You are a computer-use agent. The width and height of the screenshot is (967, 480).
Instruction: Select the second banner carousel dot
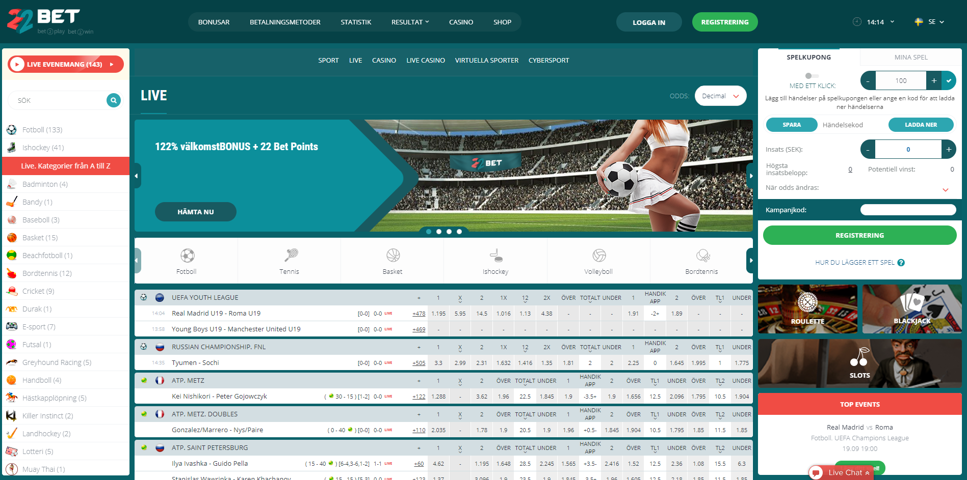[x=439, y=232]
